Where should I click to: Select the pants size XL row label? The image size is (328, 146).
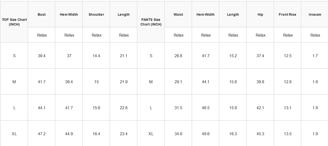pos(151,134)
